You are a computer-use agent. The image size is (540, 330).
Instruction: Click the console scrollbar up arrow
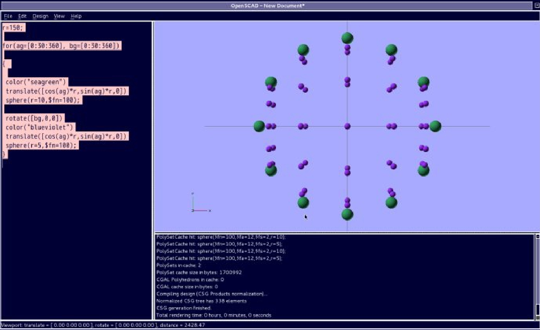coord(537,236)
